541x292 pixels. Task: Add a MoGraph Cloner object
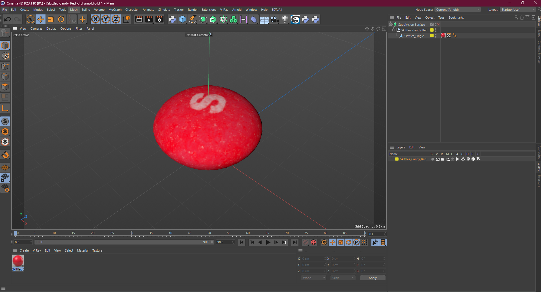pyautogui.click(x=233, y=19)
